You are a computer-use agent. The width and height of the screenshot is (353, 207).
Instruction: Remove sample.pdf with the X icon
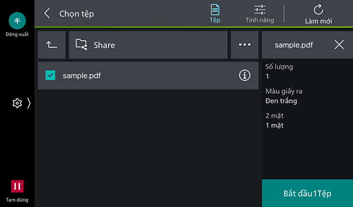point(339,45)
